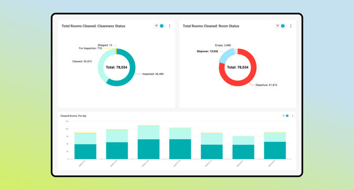Open three-dot menu on Cleaned Rooms Per day chart

pyautogui.click(x=293, y=116)
